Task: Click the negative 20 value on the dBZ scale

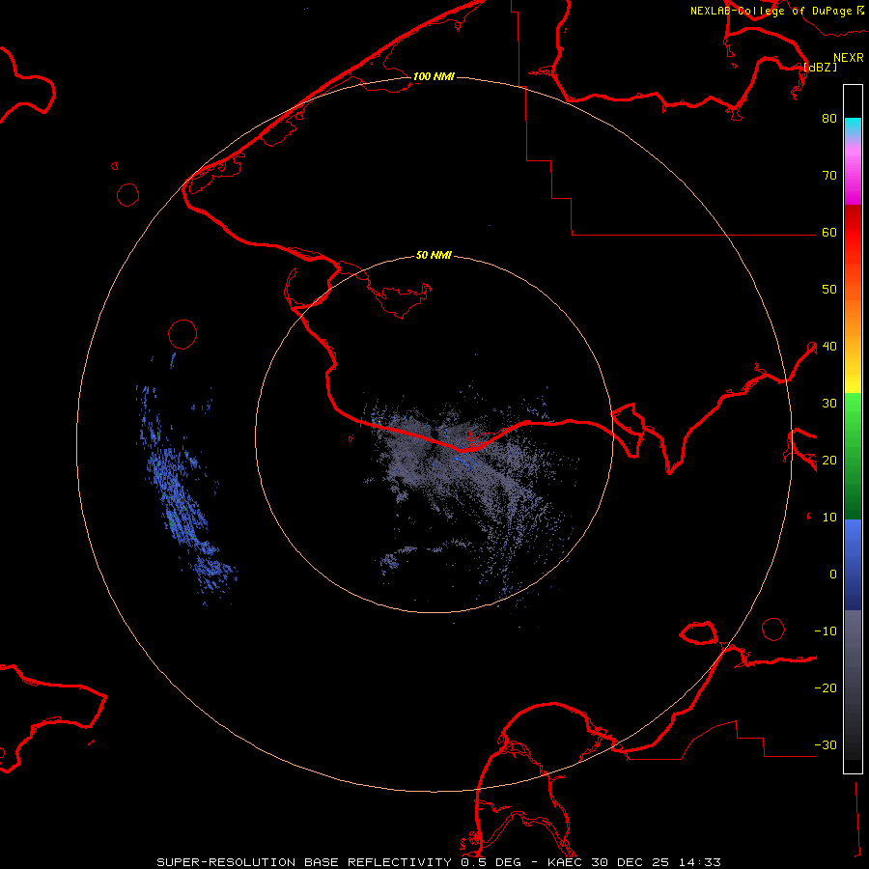Action: pos(826,688)
